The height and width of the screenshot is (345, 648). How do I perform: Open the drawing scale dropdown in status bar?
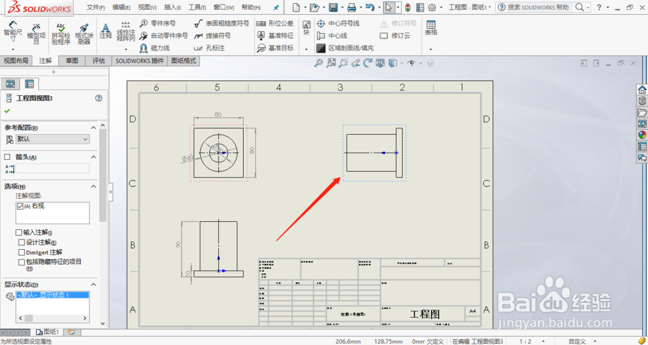543,341
